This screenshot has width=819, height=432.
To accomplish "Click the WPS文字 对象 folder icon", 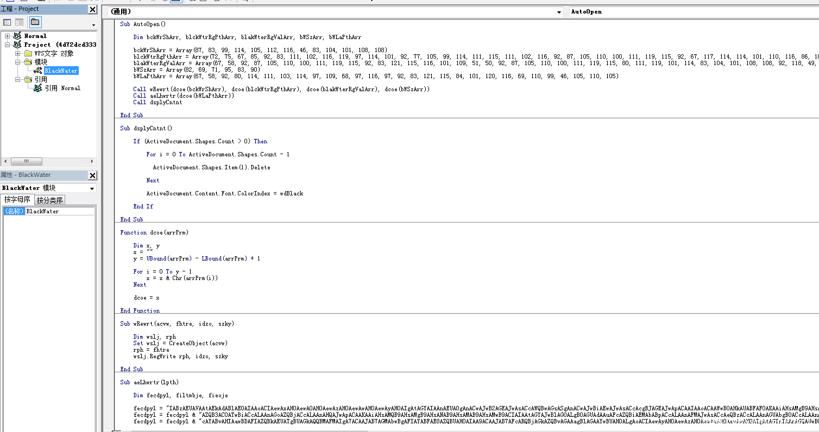I will tap(28, 53).
